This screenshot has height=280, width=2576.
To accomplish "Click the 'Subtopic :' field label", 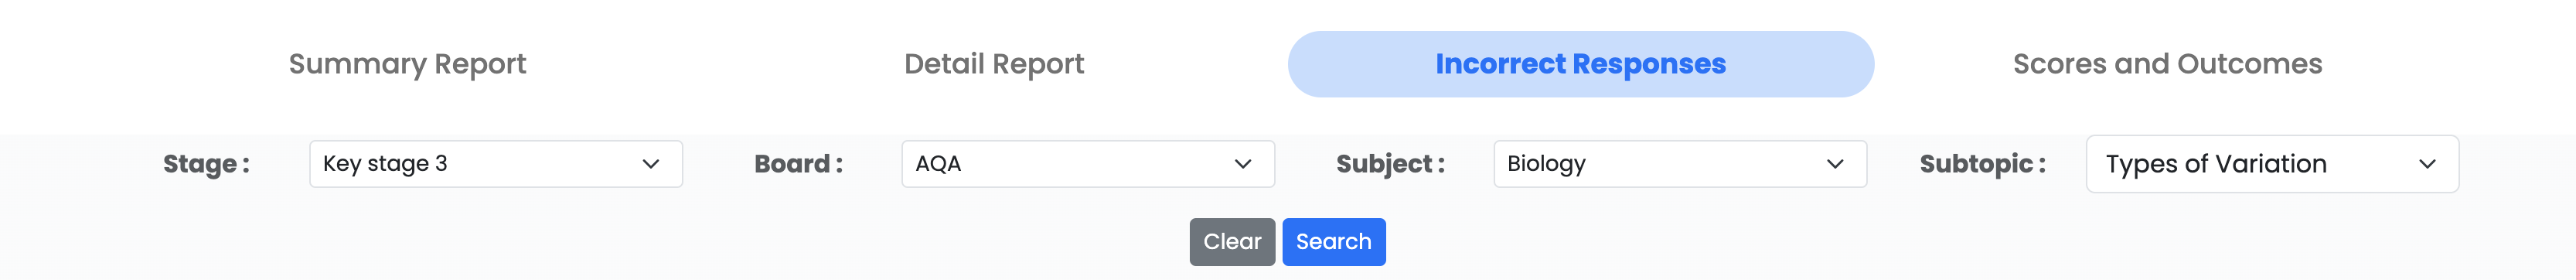I will tap(1983, 164).
